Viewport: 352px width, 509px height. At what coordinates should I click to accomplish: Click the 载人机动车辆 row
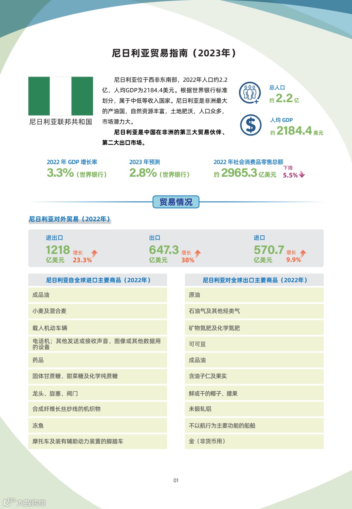click(98, 327)
